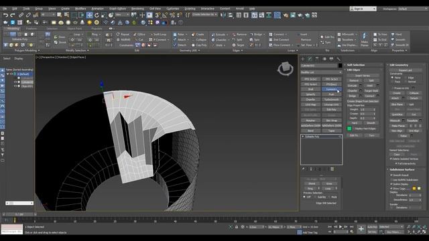This screenshot has height=241, width=429.
Task: Click the ViewCube navigation widget
Action: (285, 68)
